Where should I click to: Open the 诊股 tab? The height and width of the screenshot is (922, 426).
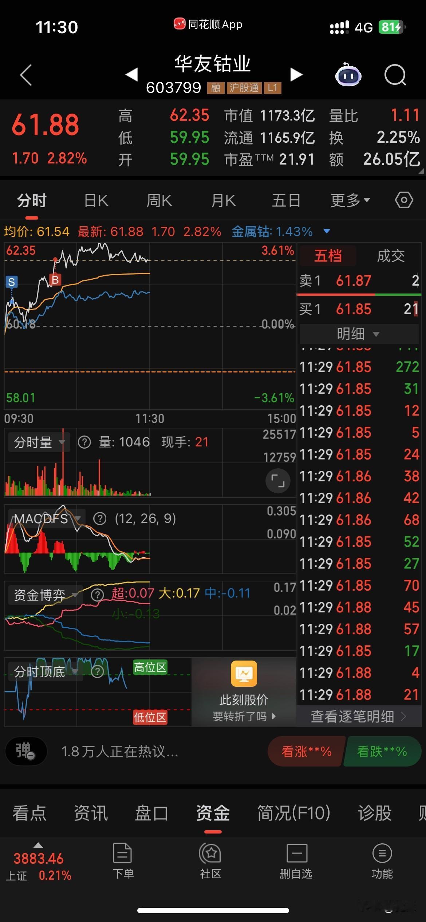click(375, 813)
